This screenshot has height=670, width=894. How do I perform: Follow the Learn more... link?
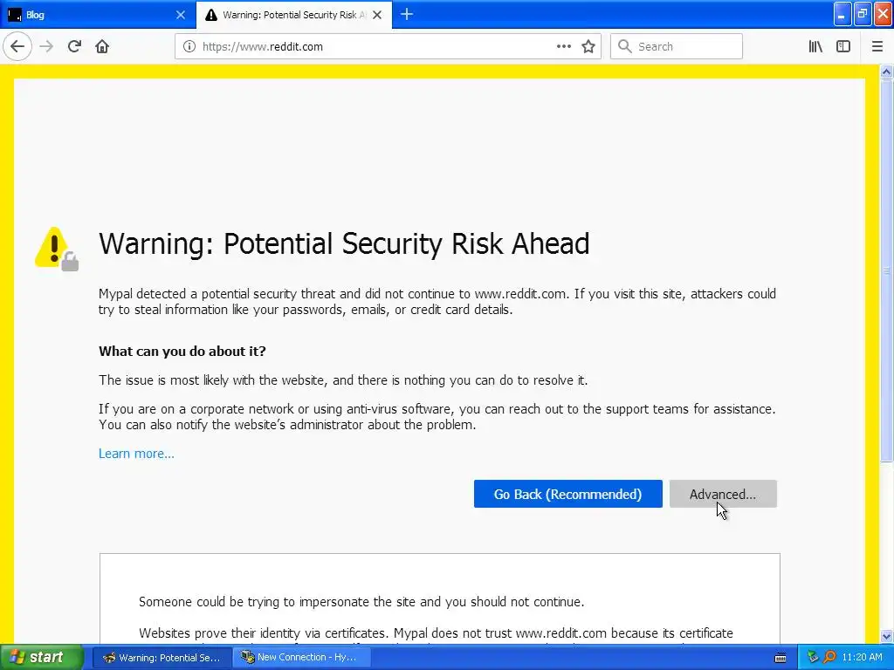pos(136,454)
